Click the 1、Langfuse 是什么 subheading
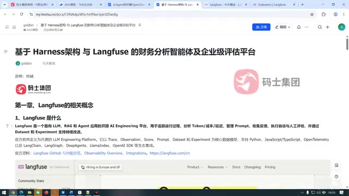The width and height of the screenshot is (349, 196). 38,118
